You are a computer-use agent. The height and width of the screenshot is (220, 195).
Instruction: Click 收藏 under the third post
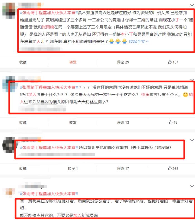[x=23, y=169]
